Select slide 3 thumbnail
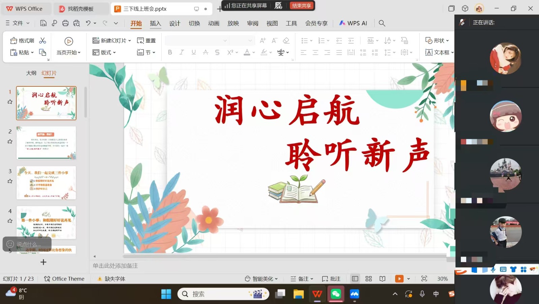Screen dimensions: 539x304 coord(46,183)
